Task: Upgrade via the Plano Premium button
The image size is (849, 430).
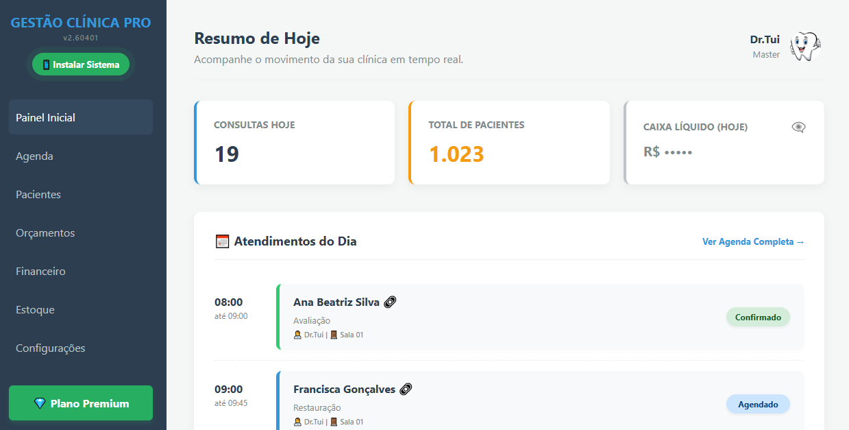Action: [80, 403]
